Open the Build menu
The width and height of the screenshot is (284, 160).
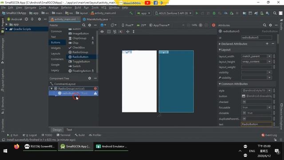point(78,8)
